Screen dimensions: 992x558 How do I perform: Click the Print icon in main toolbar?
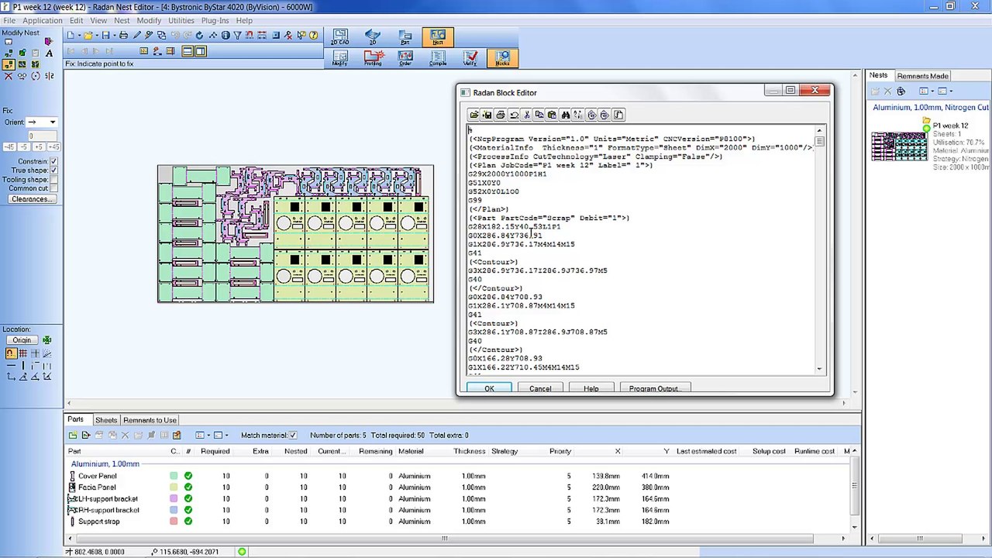point(123,36)
